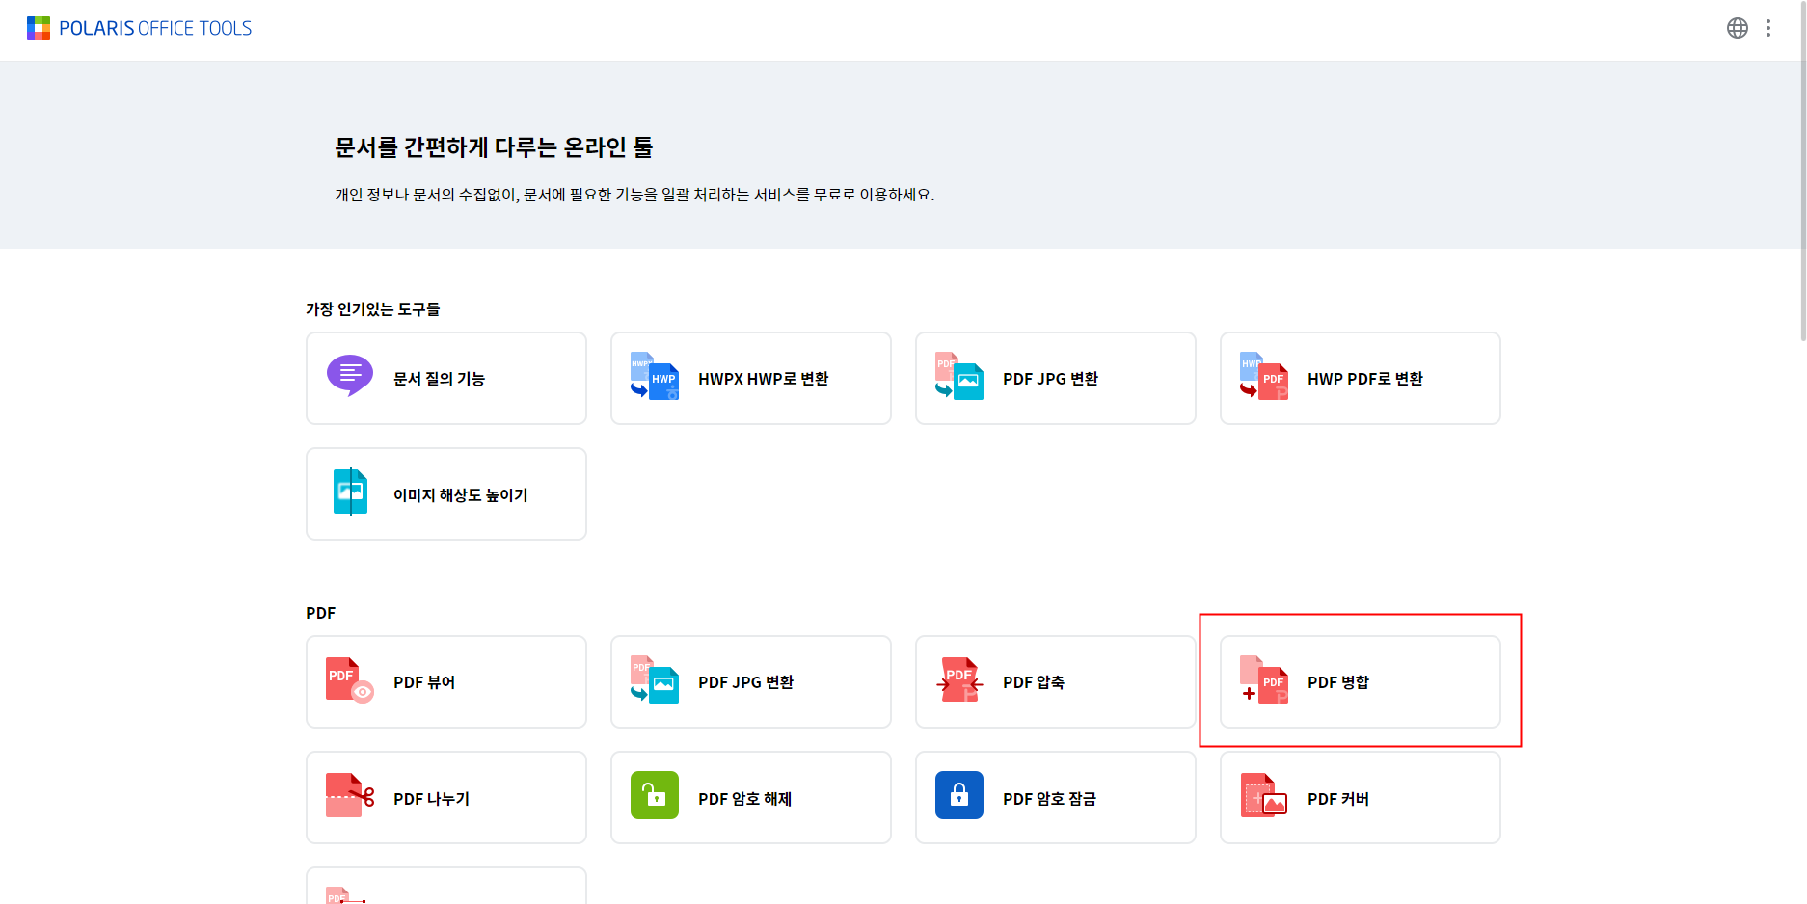This screenshot has height=904, width=1807.
Task: Click the PDF 나누기 scissors icon
Action: [350, 796]
